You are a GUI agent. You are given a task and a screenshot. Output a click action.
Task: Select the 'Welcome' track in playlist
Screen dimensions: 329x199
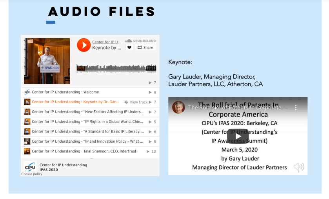click(65, 92)
